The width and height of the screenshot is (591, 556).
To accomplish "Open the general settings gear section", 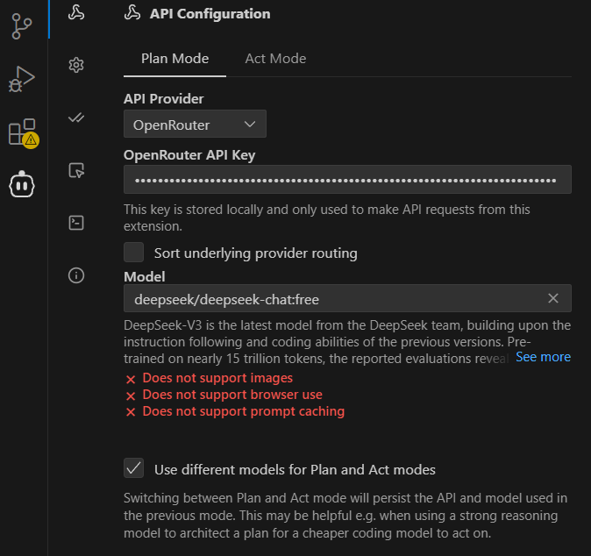I will pyautogui.click(x=76, y=64).
